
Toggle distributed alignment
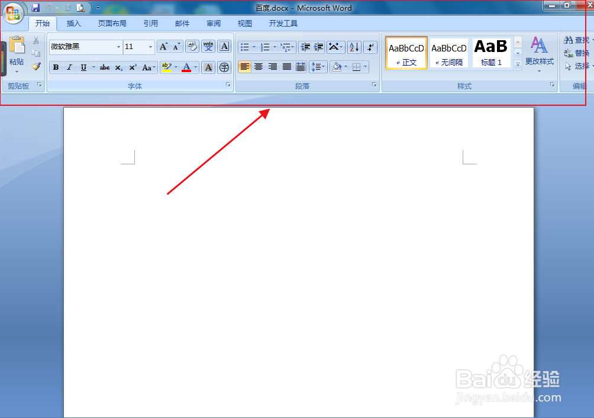pos(301,67)
